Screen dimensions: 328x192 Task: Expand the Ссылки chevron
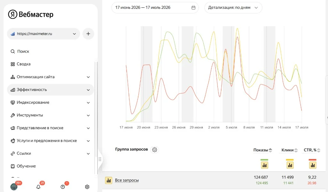pyautogui.click(x=88, y=154)
